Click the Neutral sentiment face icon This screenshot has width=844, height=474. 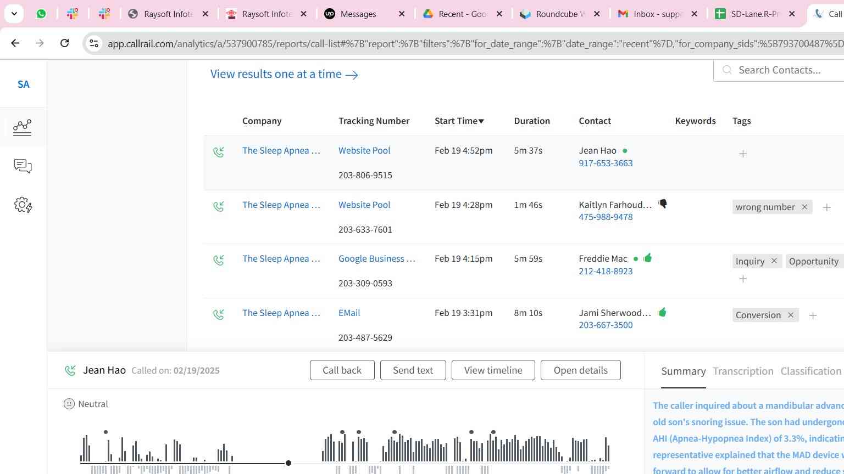tap(69, 404)
